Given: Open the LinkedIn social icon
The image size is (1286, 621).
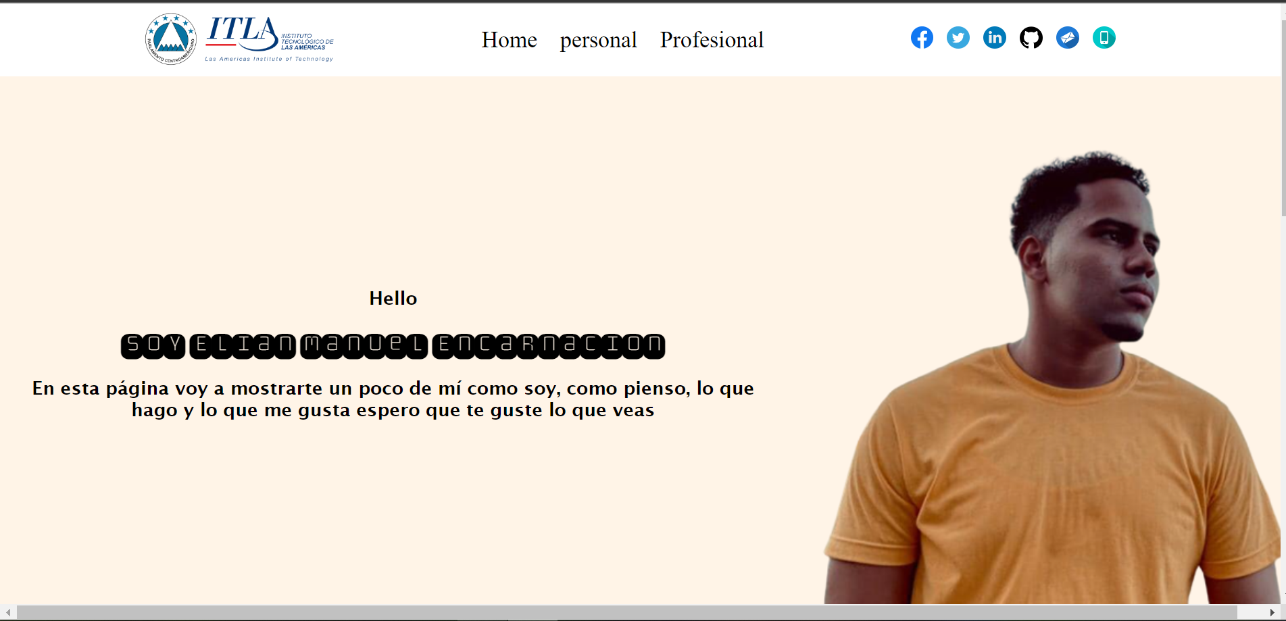Looking at the screenshot, I should click(x=995, y=38).
